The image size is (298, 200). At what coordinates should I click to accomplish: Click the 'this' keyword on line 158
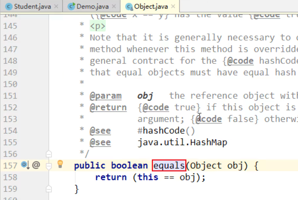coord(148,177)
